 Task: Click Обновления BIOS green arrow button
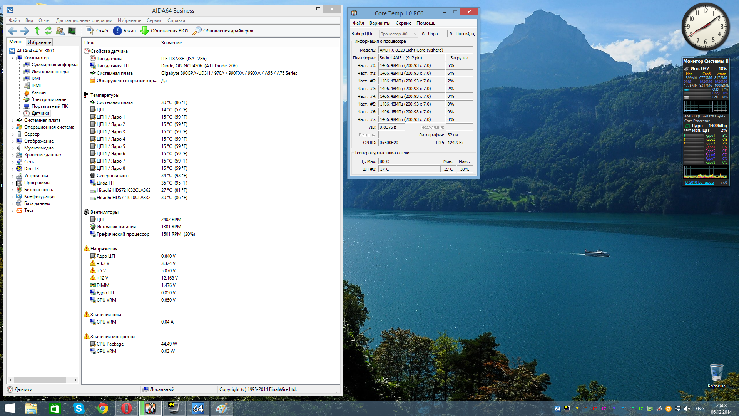[164, 31]
